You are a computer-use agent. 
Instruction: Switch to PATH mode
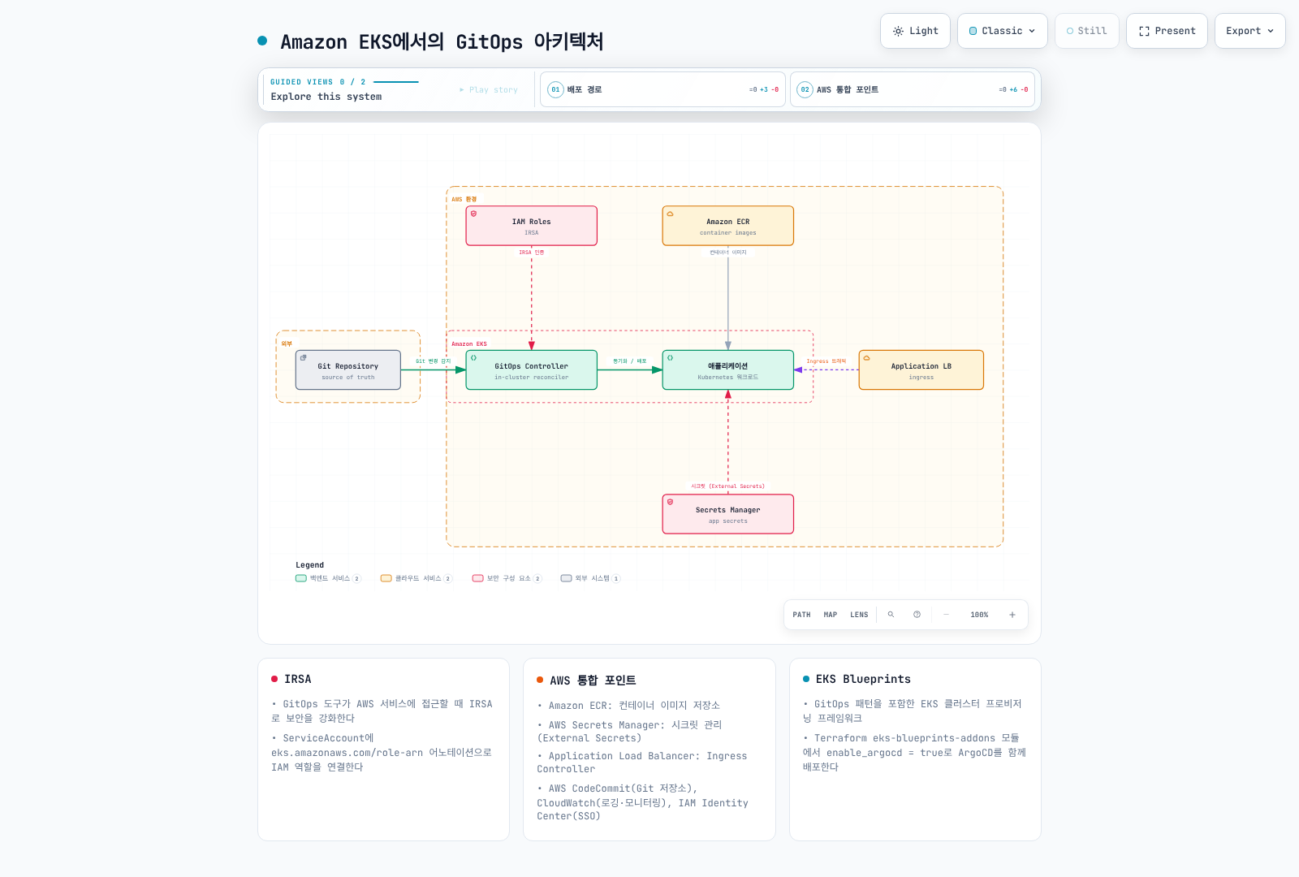(x=801, y=615)
